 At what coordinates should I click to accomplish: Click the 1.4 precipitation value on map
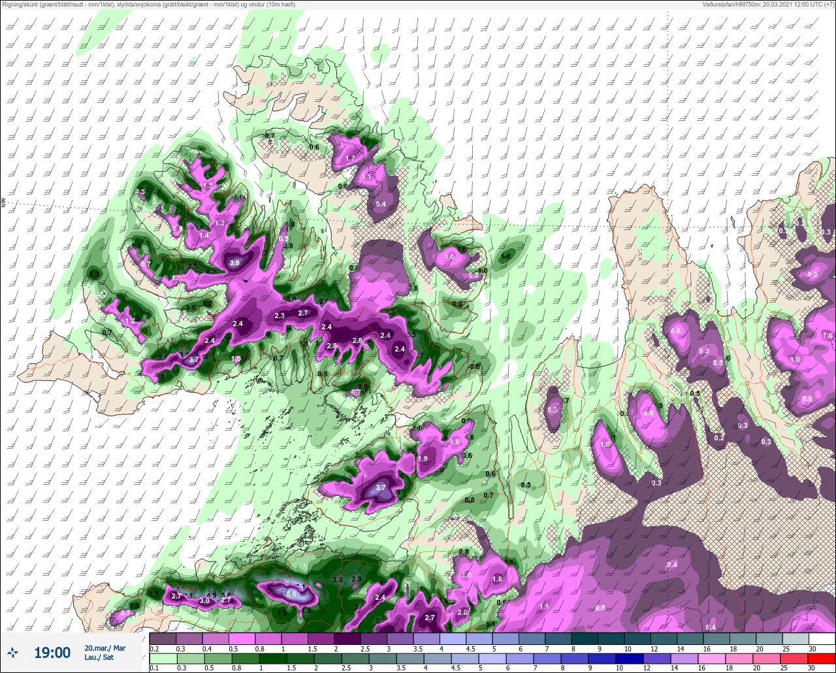click(204, 235)
